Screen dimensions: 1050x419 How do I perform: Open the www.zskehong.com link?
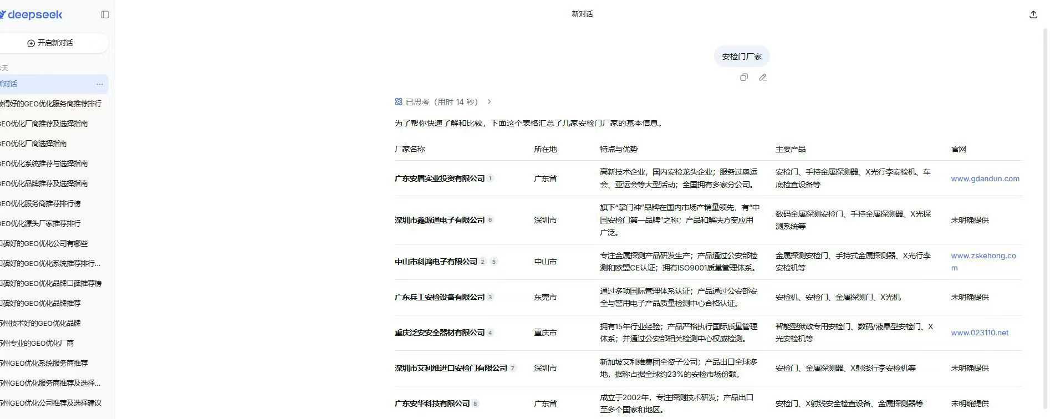(983, 256)
